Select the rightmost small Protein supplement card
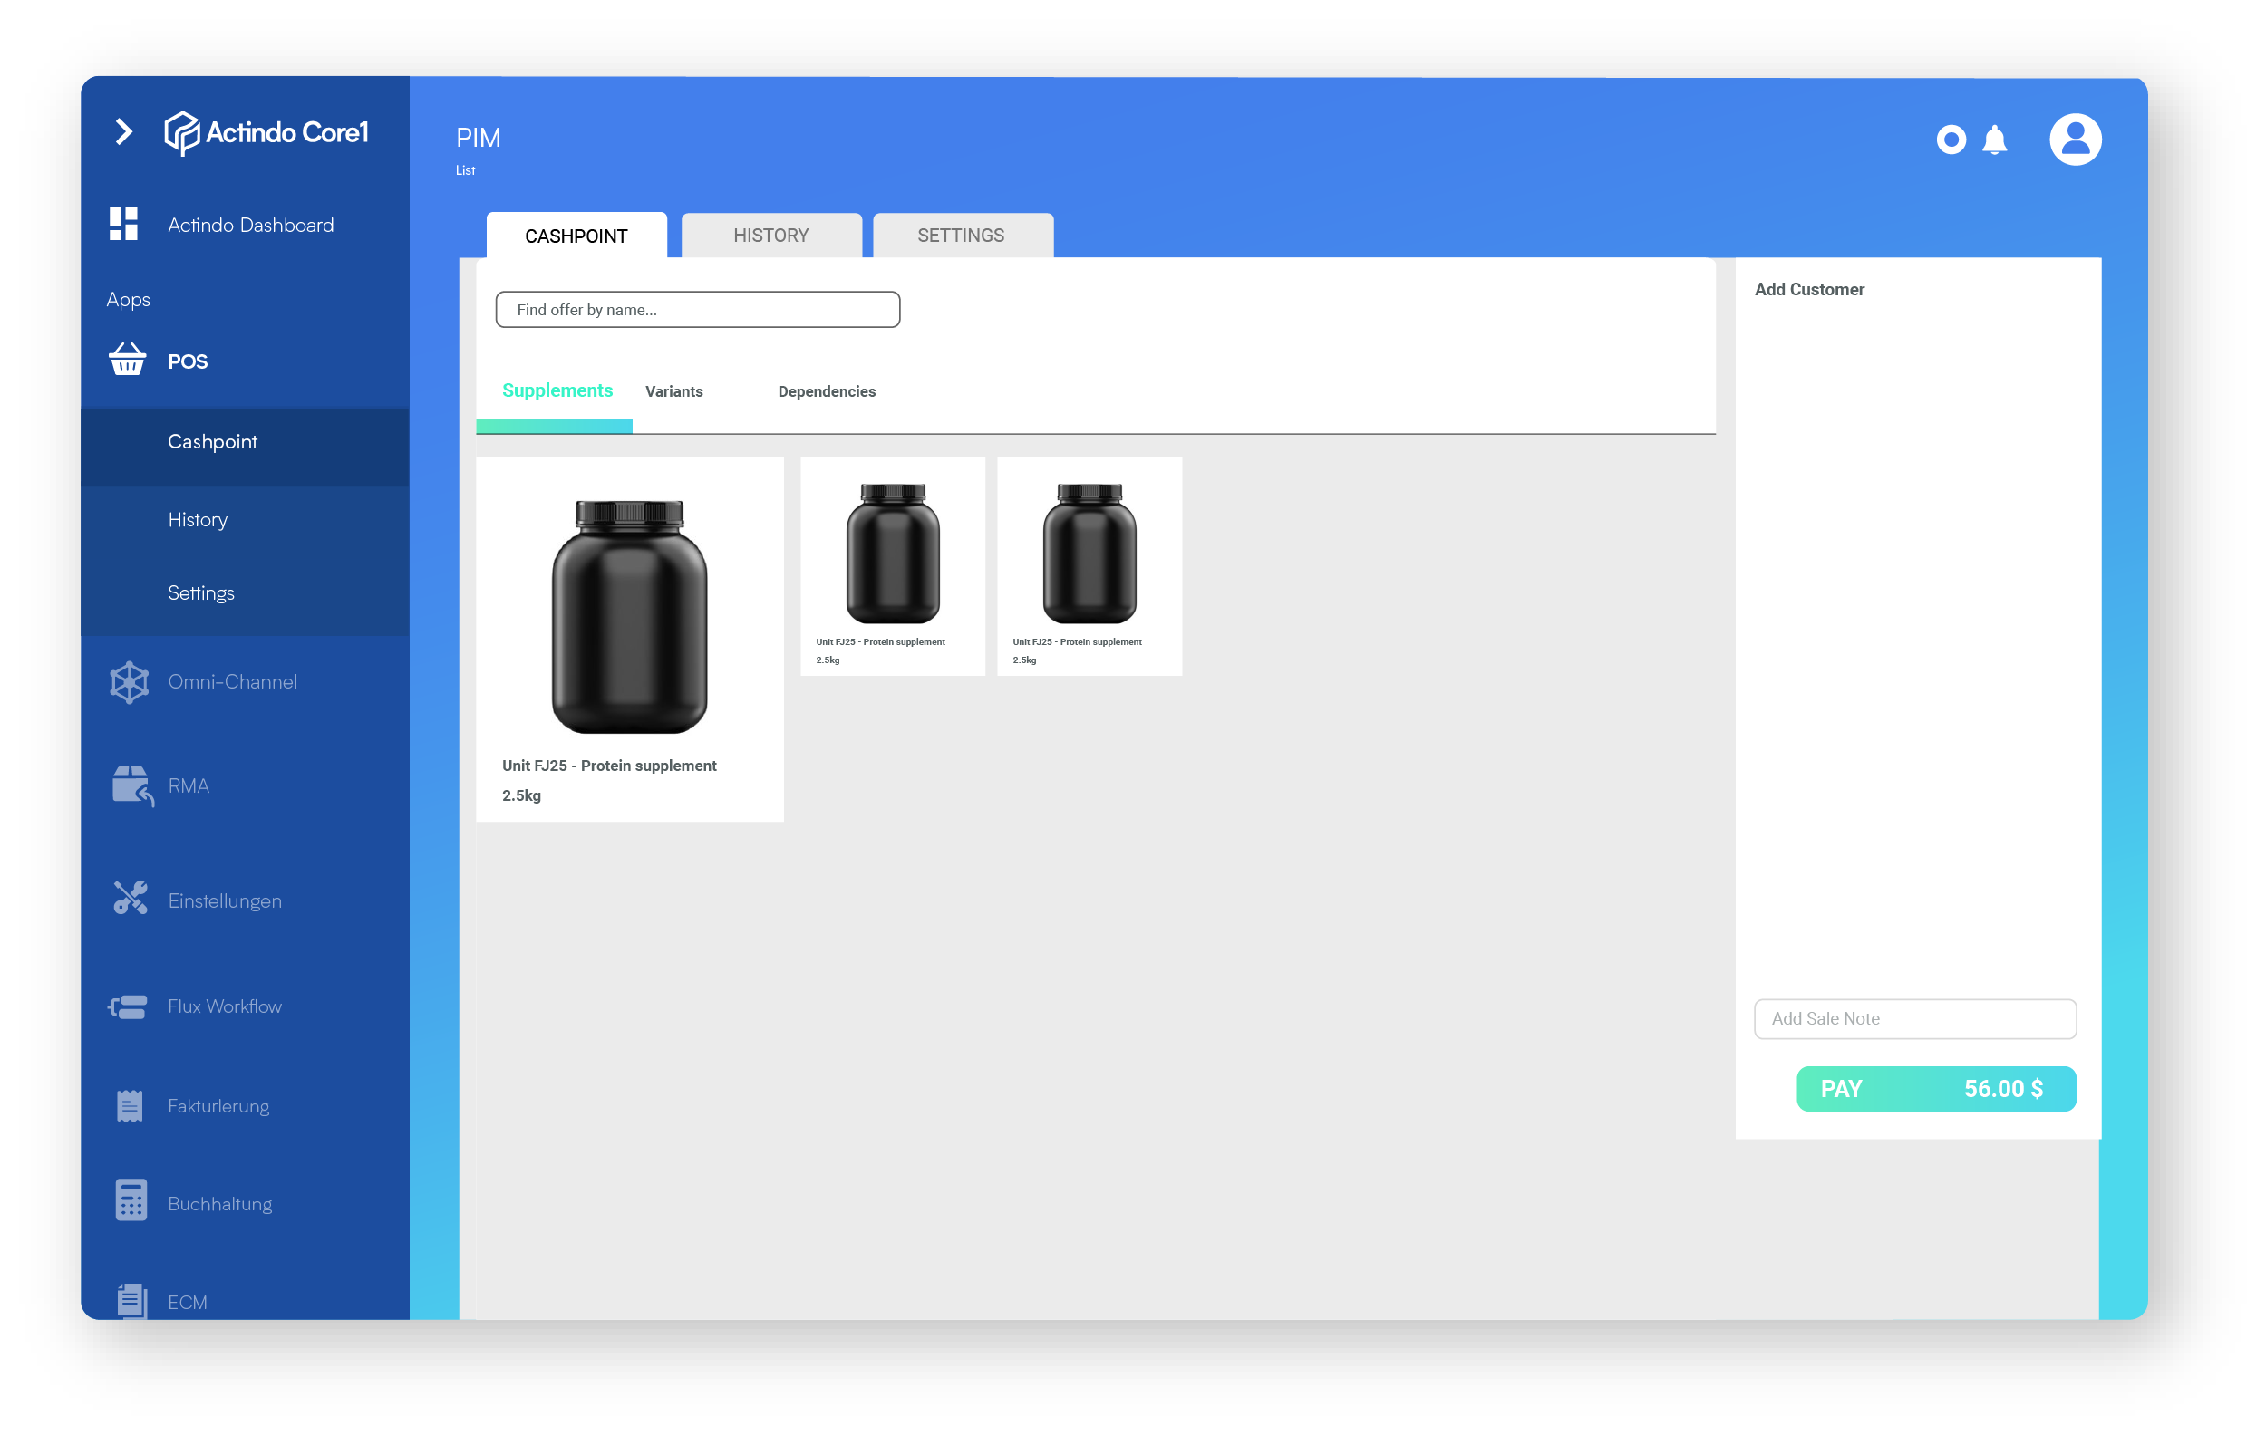Screen dimensions: 2266x1435 pos(1089,566)
